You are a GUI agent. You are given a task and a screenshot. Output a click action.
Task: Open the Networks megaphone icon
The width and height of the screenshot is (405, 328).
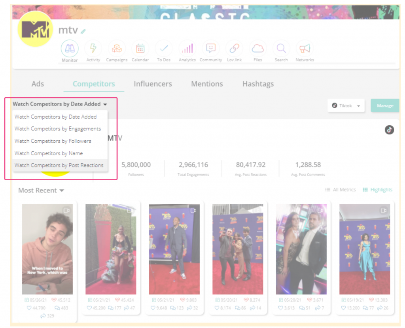305,49
